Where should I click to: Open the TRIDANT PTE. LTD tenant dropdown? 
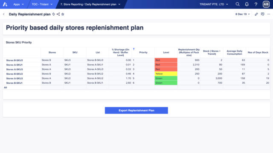click(x=214, y=4)
